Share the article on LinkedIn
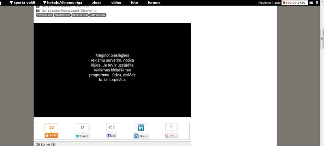 (x=141, y=136)
